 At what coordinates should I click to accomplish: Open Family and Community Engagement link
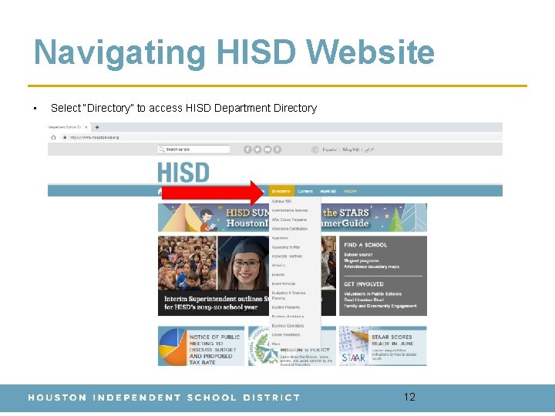[380, 306]
